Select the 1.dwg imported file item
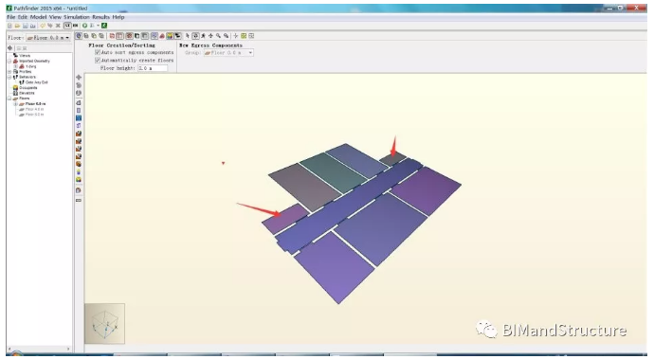Screen dimensions: 654x359 point(31,66)
